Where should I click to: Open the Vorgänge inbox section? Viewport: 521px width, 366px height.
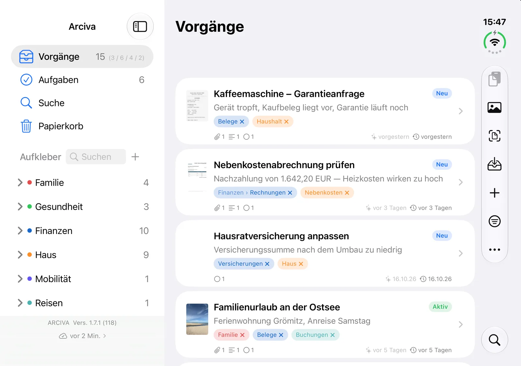click(82, 57)
